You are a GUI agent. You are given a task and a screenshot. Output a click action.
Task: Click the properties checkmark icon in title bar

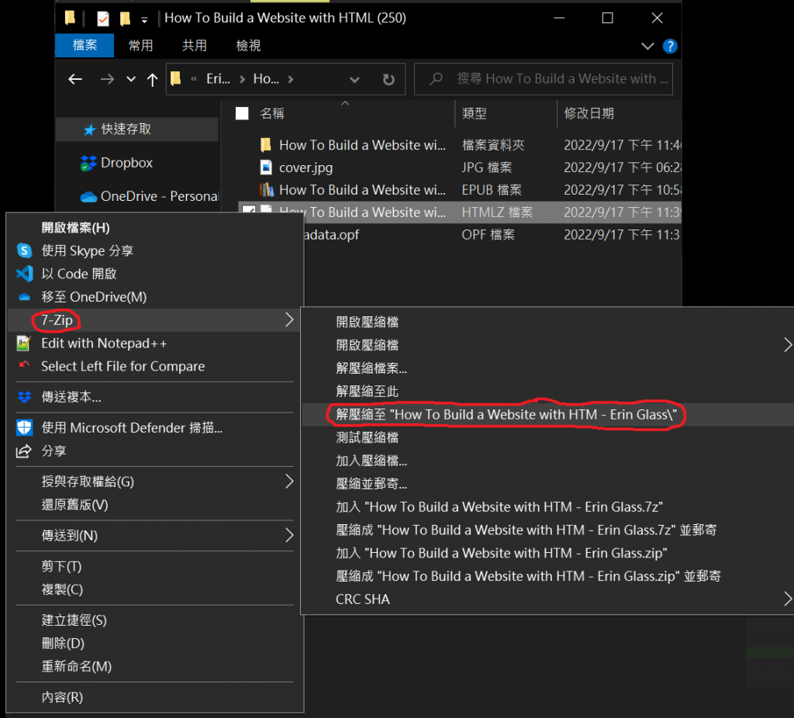pyautogui.click(x=103, y=19)
